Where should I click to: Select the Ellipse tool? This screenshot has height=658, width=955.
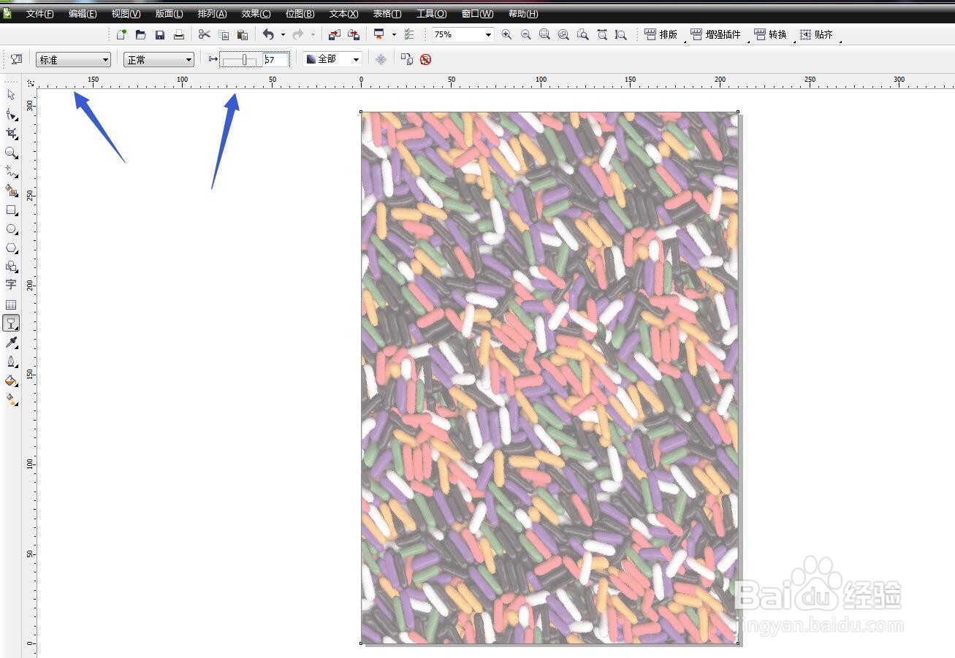coord(11,229)
